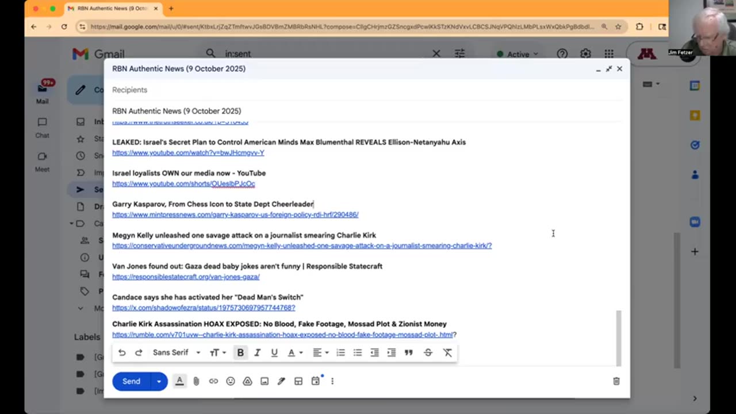Viewport: 736px width, 414px height.
Task: Switch to the Chat section
Action: point(42,128)
